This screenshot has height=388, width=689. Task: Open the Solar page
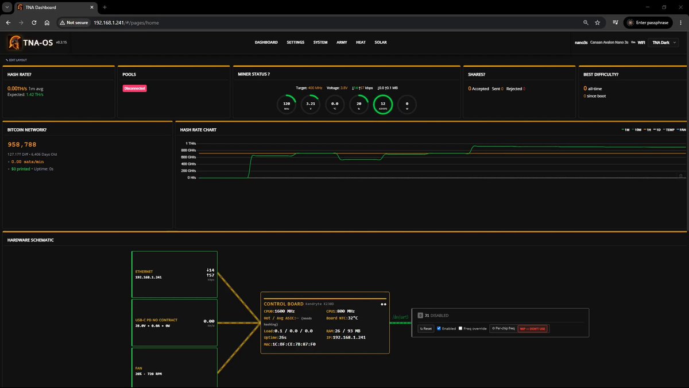[381, 43]
